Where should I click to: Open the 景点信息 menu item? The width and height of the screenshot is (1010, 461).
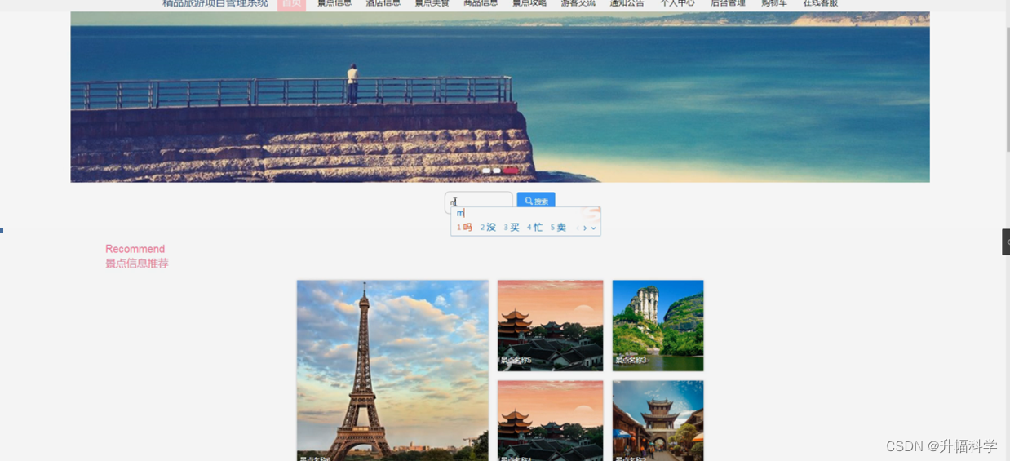coord(334,3)
